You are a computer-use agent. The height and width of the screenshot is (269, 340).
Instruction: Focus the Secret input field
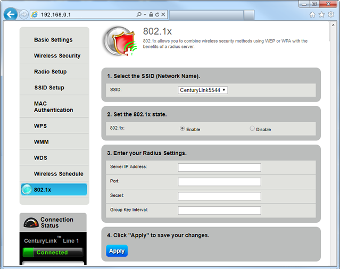(219, 196)
